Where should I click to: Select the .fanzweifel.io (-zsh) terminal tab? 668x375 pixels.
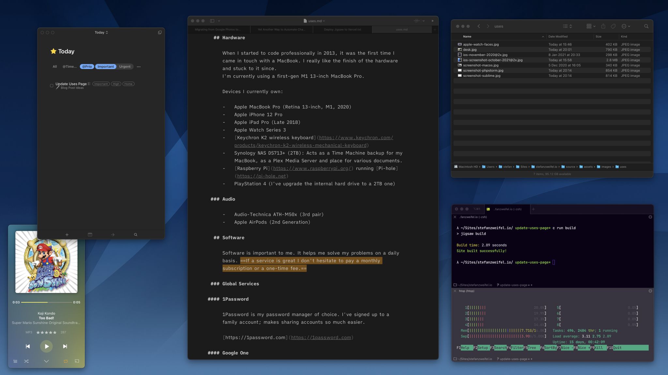[x=508, y=209]
